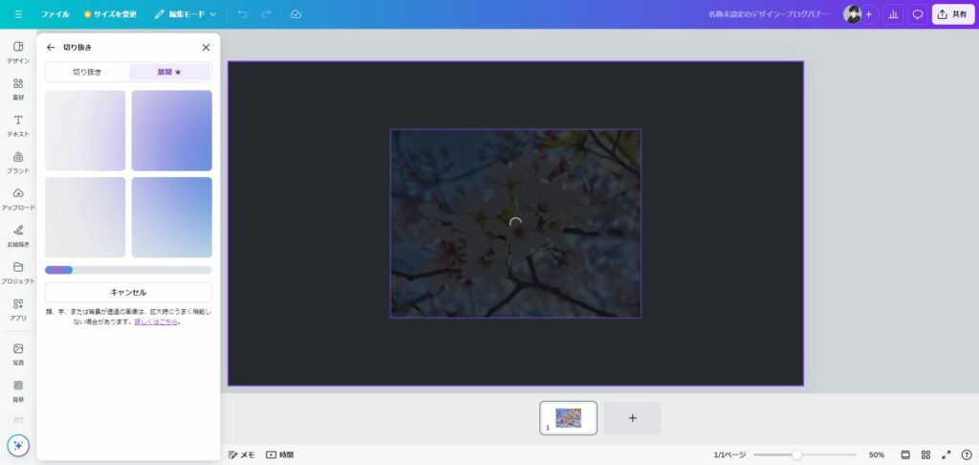Open the ファイル menu
This screenshot has height=465, width=979.
pos(54,14)
